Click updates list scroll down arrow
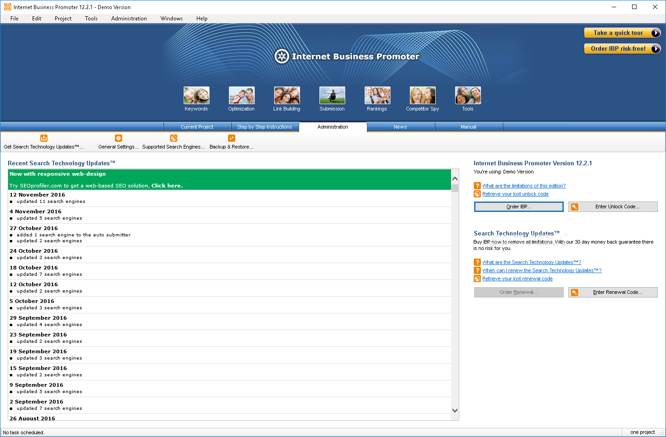The width and height of the screenshot is (666, 437). pos(455,410)
